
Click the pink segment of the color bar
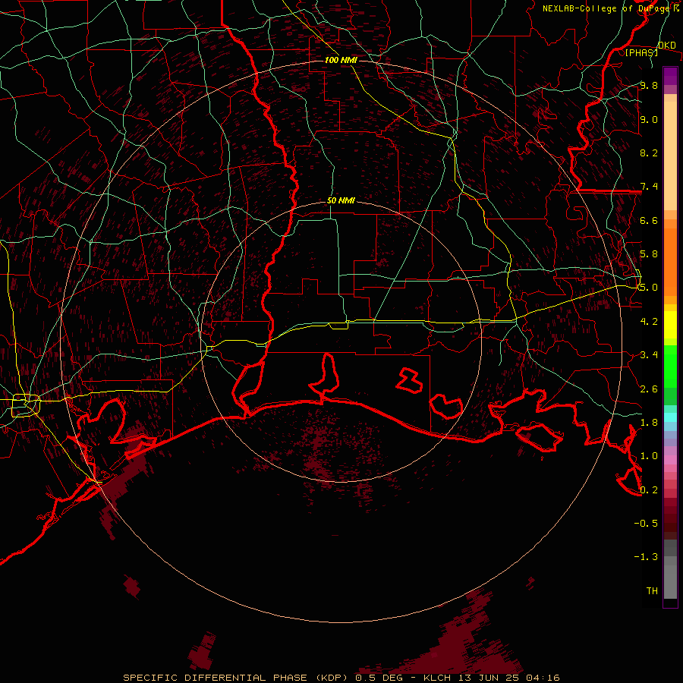click(670, 461)
